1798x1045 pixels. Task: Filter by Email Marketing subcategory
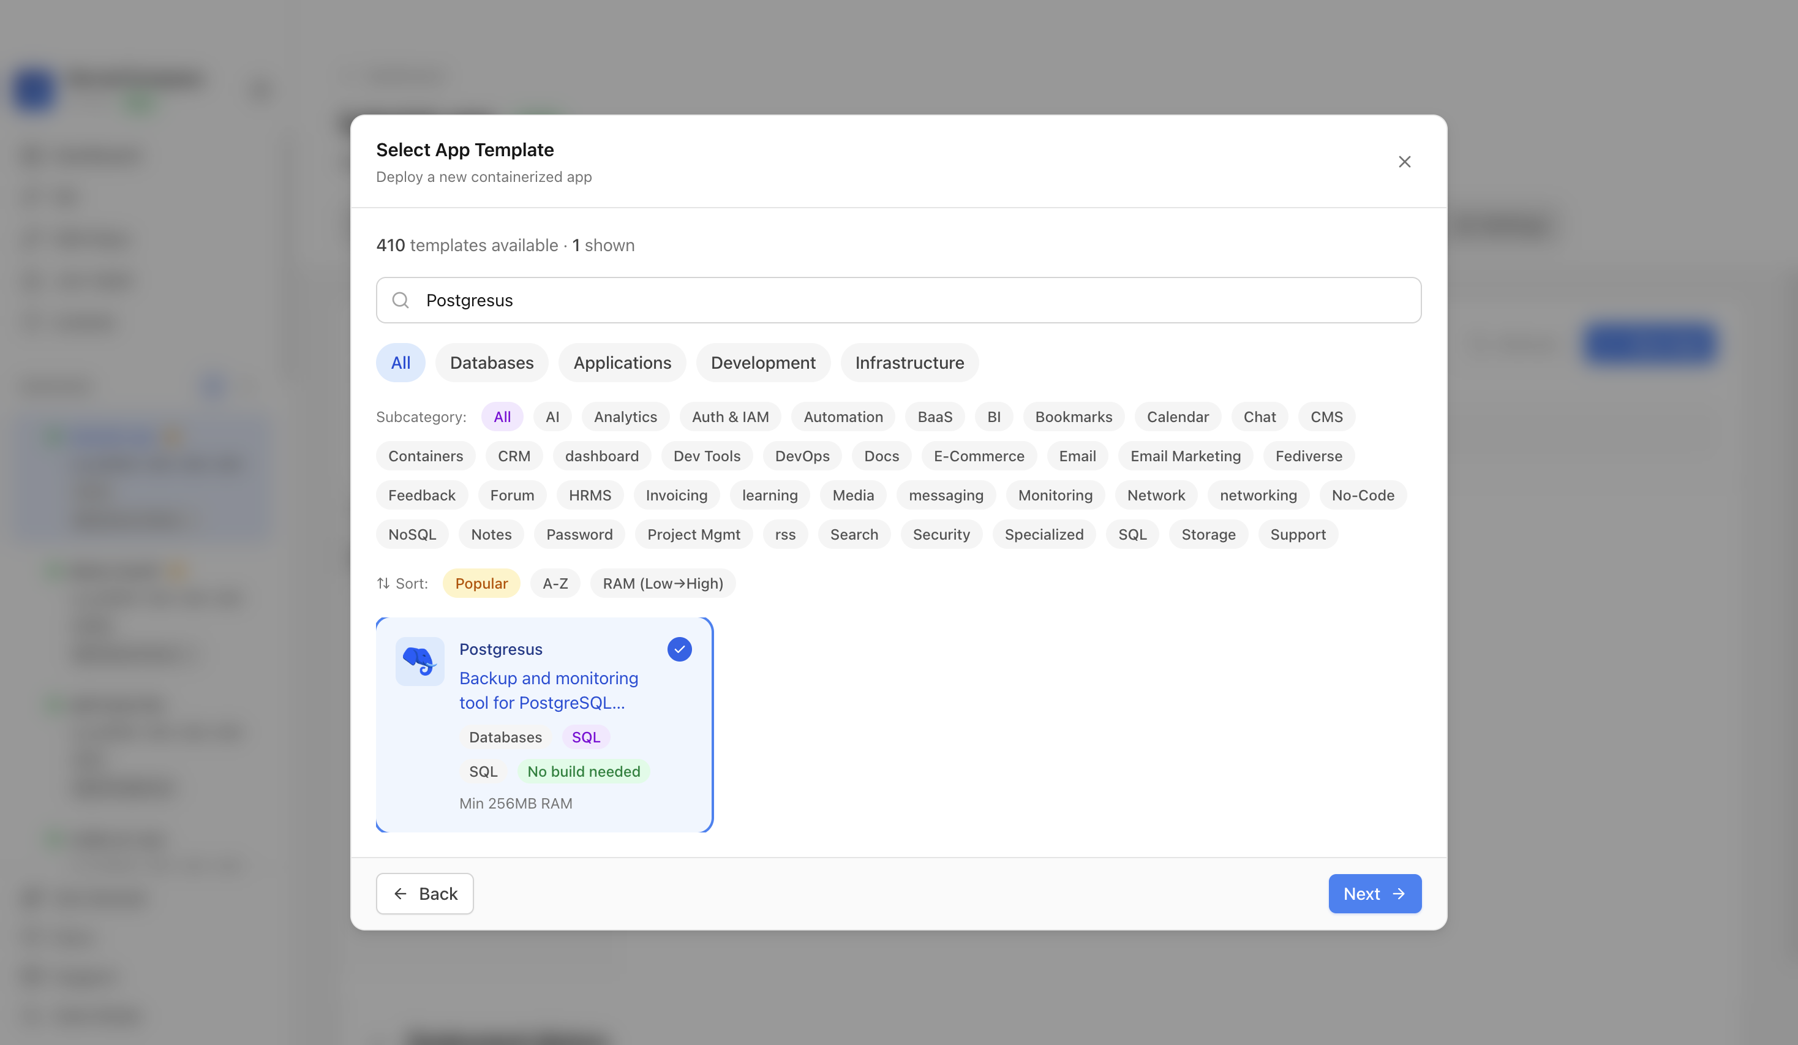coord(1185,456)
